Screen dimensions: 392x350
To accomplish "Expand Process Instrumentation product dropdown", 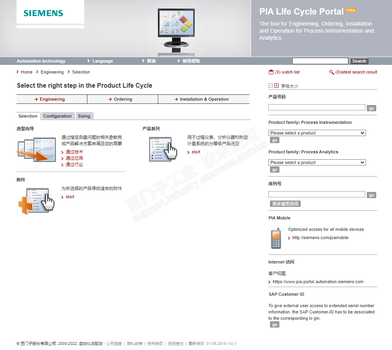I will coord(317,133).
